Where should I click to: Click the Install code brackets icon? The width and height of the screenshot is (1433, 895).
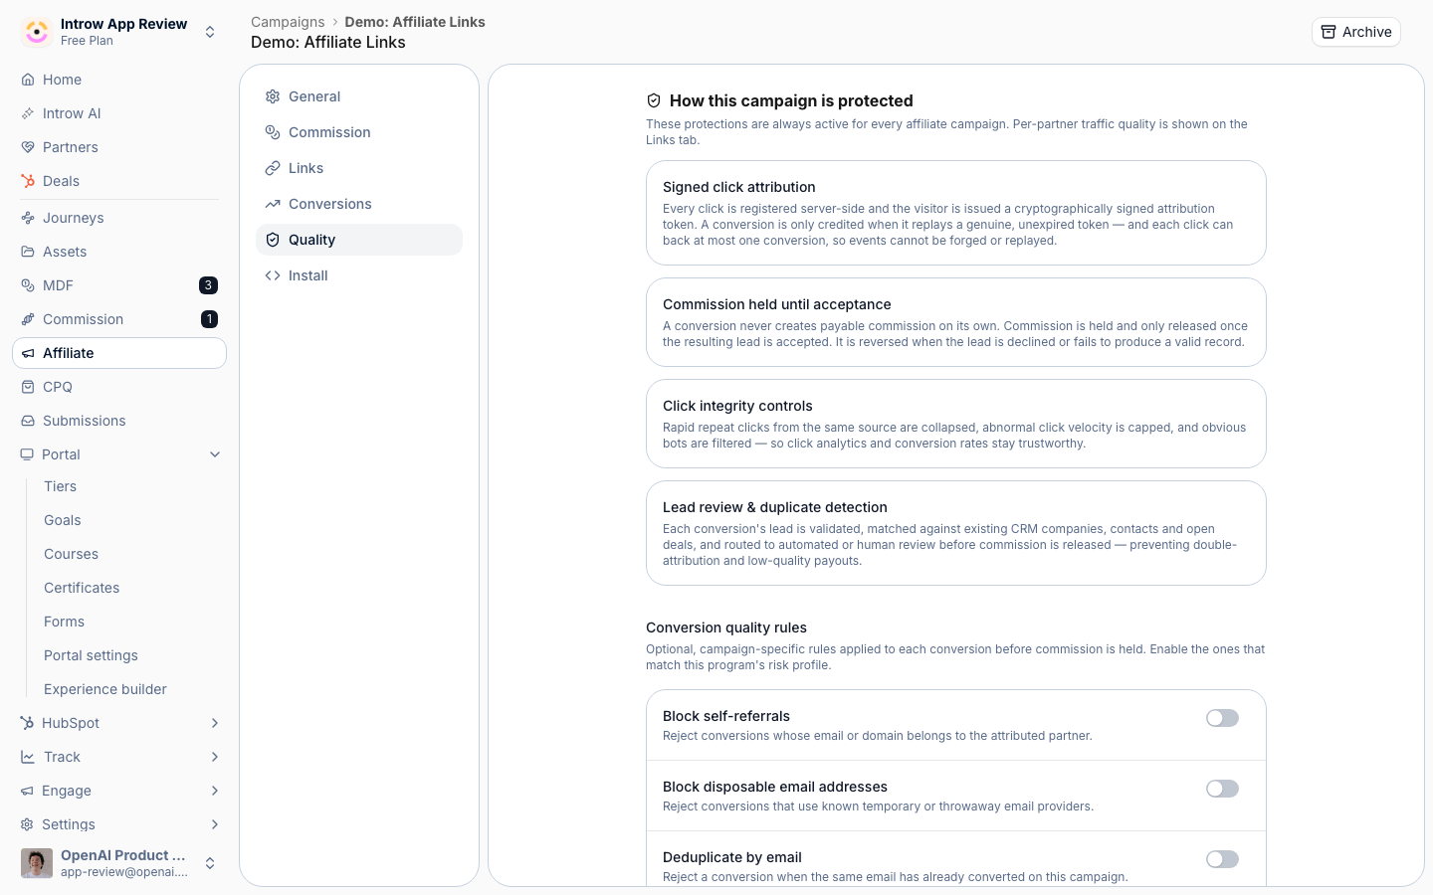coord(273,275)
